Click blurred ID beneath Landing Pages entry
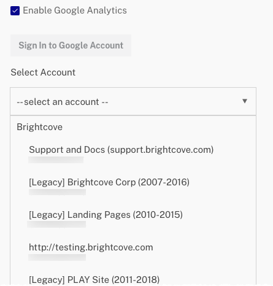Viewport: 273px width, 286px height. [56, 224]
